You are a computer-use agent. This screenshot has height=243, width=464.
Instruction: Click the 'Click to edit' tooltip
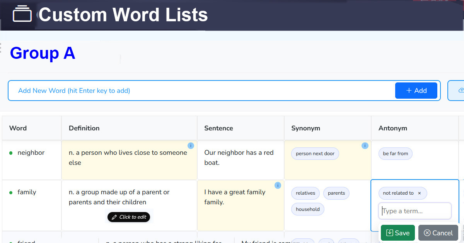[129, 217]
